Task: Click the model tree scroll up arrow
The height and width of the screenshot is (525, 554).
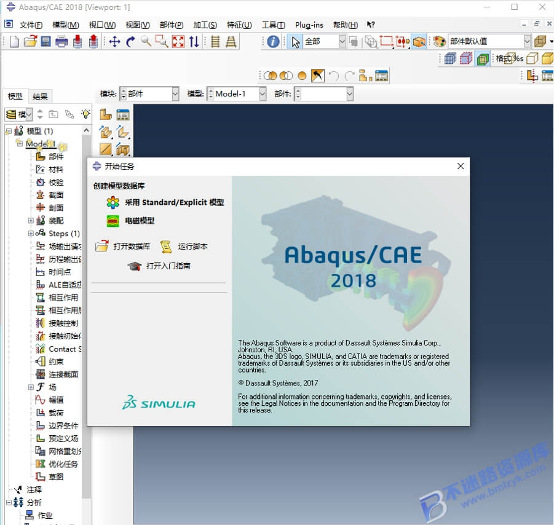Action: point(86,130)
